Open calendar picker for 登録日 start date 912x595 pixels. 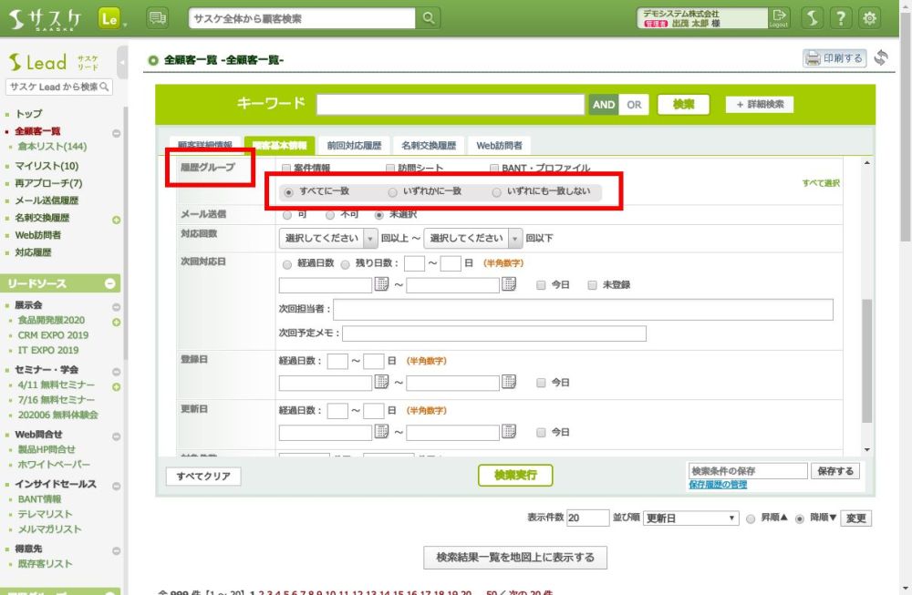click(381, 384)
